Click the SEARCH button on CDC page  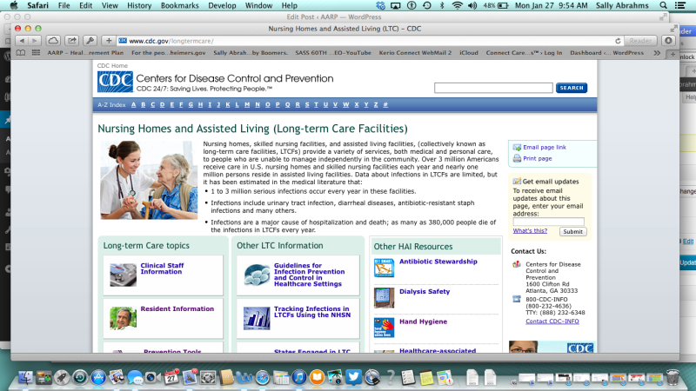click(572, 88)
